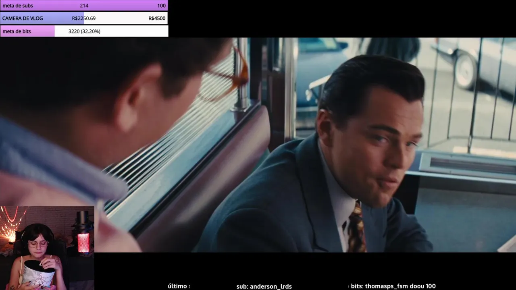Click the meta de subs goal bar
Image resolution: width=516 pixels, height=290 pixels.
(x=84, y=6)
